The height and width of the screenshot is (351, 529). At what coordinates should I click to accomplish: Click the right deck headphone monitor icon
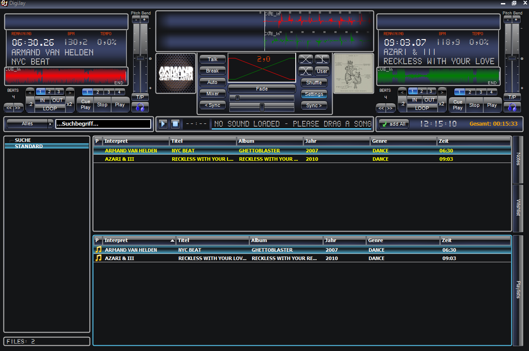pos(512,107)
